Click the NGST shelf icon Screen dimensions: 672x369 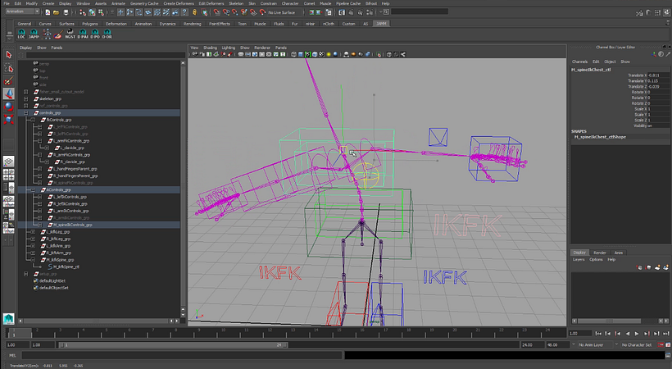pos(71,35)
